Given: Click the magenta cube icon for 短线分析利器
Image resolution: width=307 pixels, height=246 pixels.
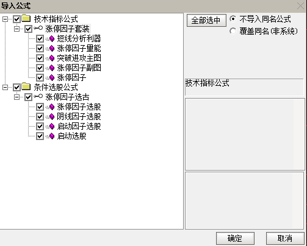Looking at the screenshot, I should pos(52,38).
